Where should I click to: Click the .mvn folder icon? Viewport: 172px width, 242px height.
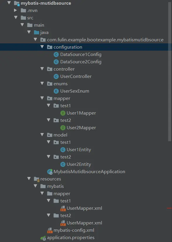23,11
